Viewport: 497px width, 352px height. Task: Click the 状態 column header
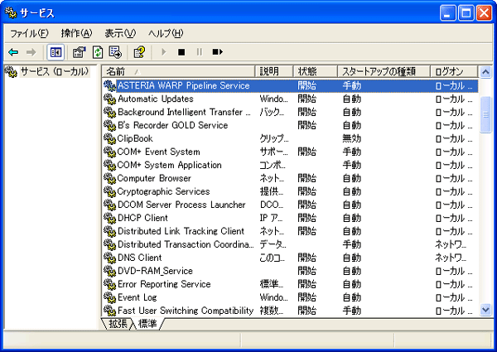[x=315, y=72]
